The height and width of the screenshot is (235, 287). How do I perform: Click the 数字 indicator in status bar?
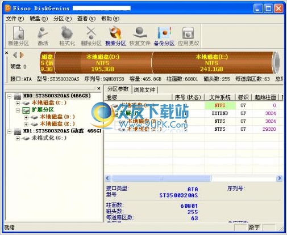coord(254,228)
